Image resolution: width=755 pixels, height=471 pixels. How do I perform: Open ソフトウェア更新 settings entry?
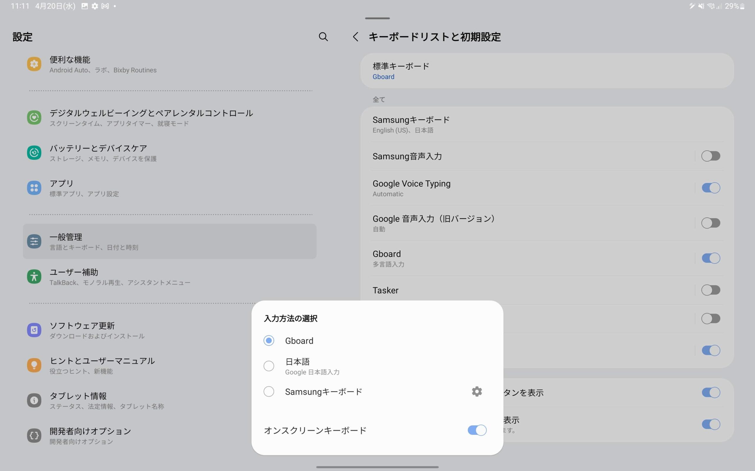coord(170,330)
